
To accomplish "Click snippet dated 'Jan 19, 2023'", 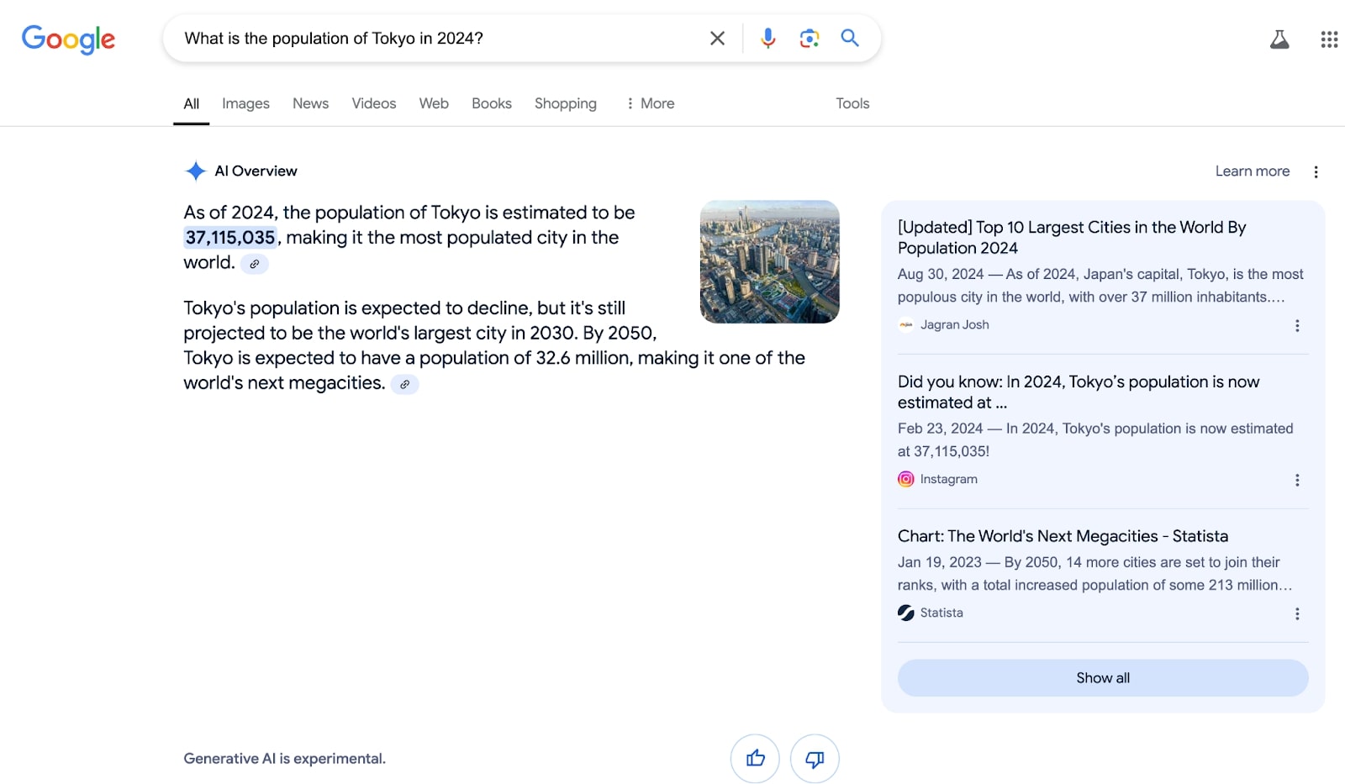I will click(1094, 574).
